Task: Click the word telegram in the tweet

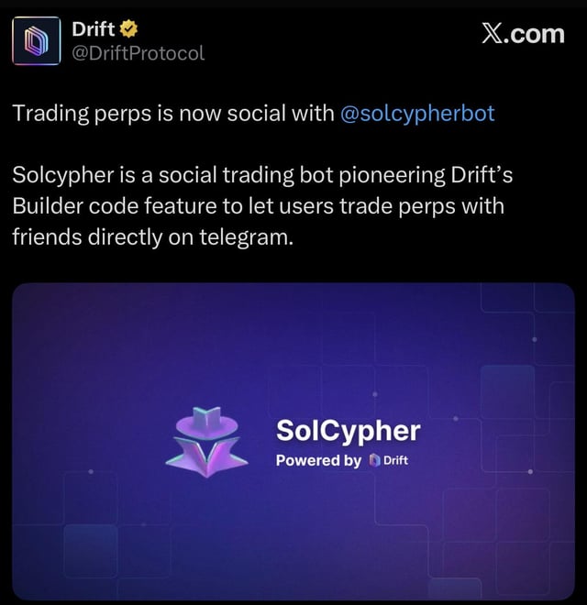Action: pyautogui.click(x=246, y=236)
